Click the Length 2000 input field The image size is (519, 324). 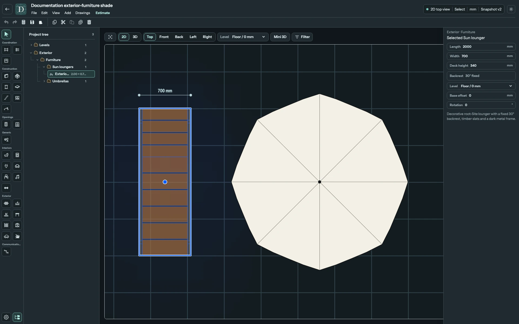coord(481,47)
